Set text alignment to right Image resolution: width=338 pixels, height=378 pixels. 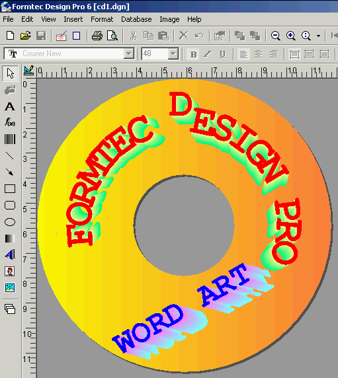click(274, 54)
